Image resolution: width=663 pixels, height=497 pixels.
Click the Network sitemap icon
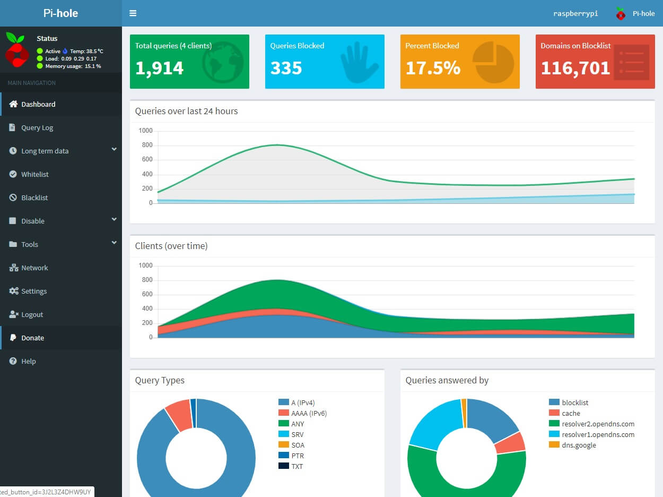(14, 268)
